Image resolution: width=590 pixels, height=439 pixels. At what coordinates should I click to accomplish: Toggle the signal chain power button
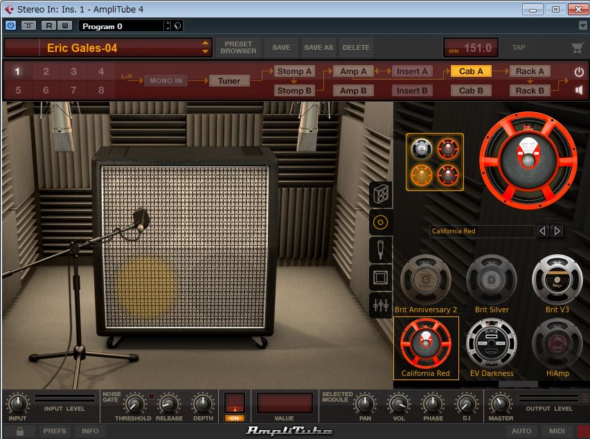579,72
